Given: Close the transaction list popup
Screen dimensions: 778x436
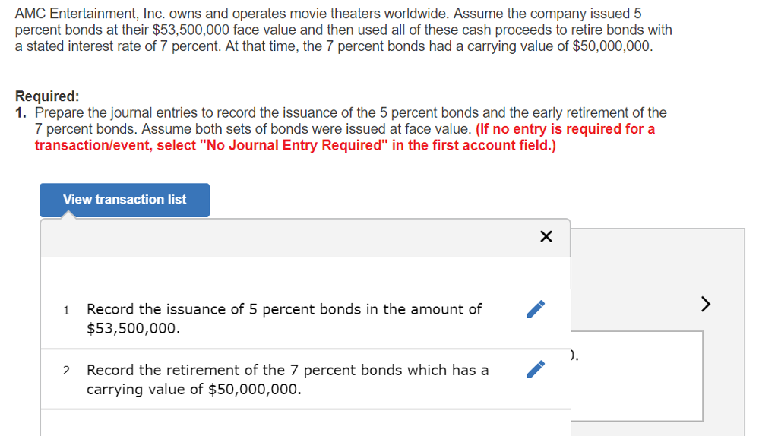Looking at the screenshot, I should click(x=546, y=236).
